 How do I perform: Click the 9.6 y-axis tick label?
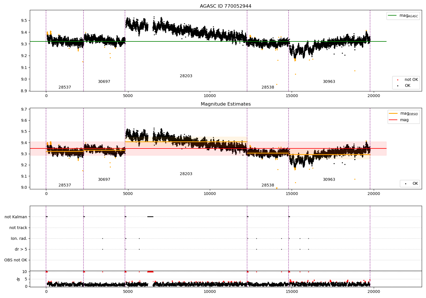point(24,120)
